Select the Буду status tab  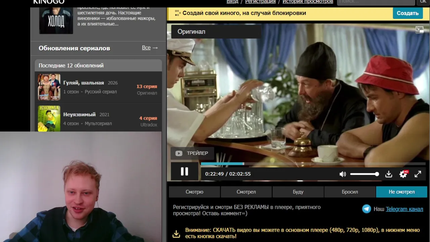pyautogui.click(x=298, y=192)
